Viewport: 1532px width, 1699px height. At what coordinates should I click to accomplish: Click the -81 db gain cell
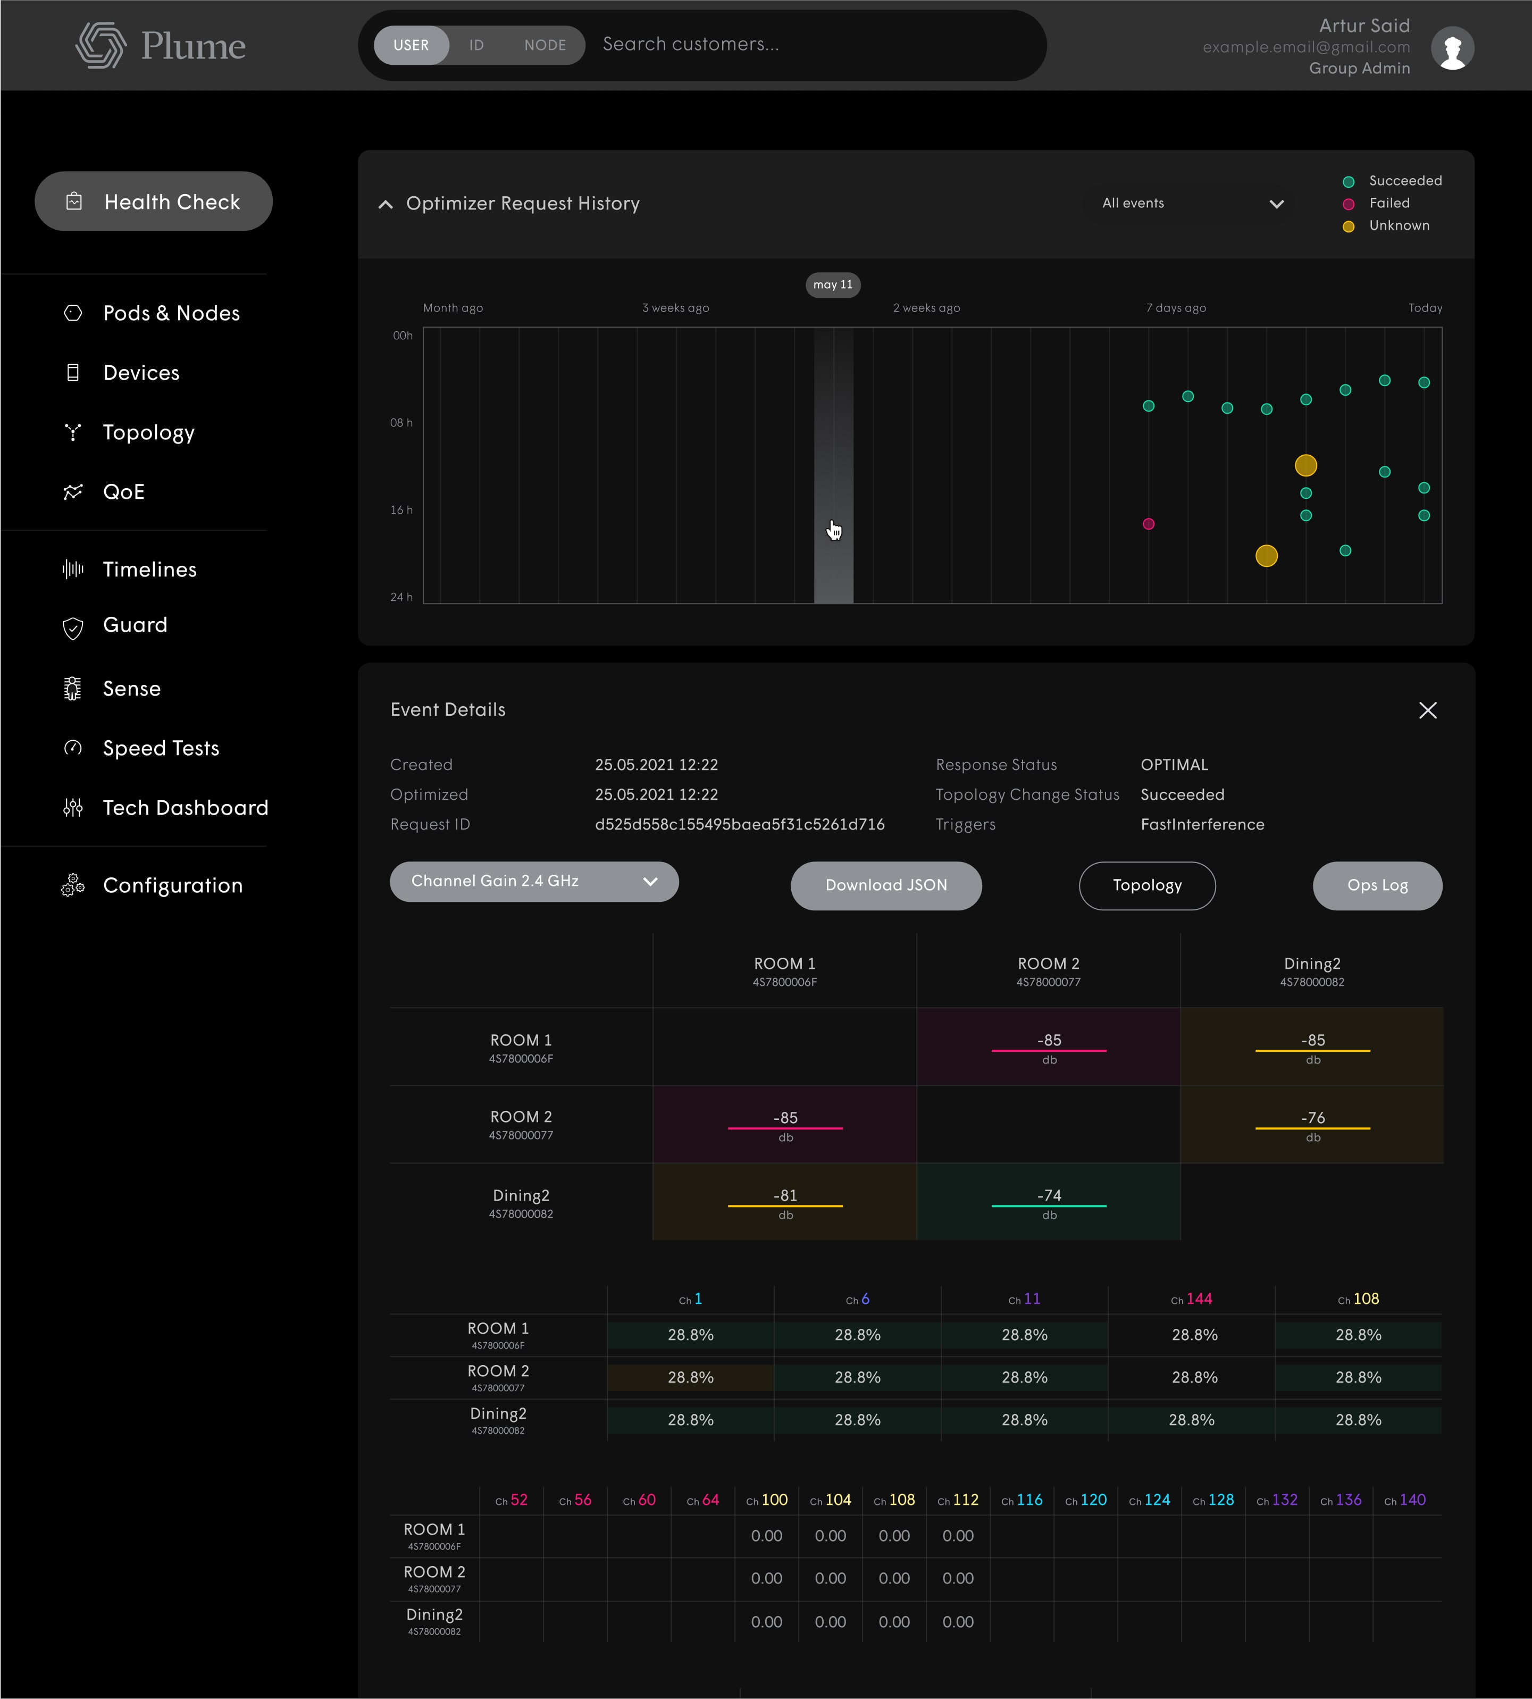tap(785, 1202)
